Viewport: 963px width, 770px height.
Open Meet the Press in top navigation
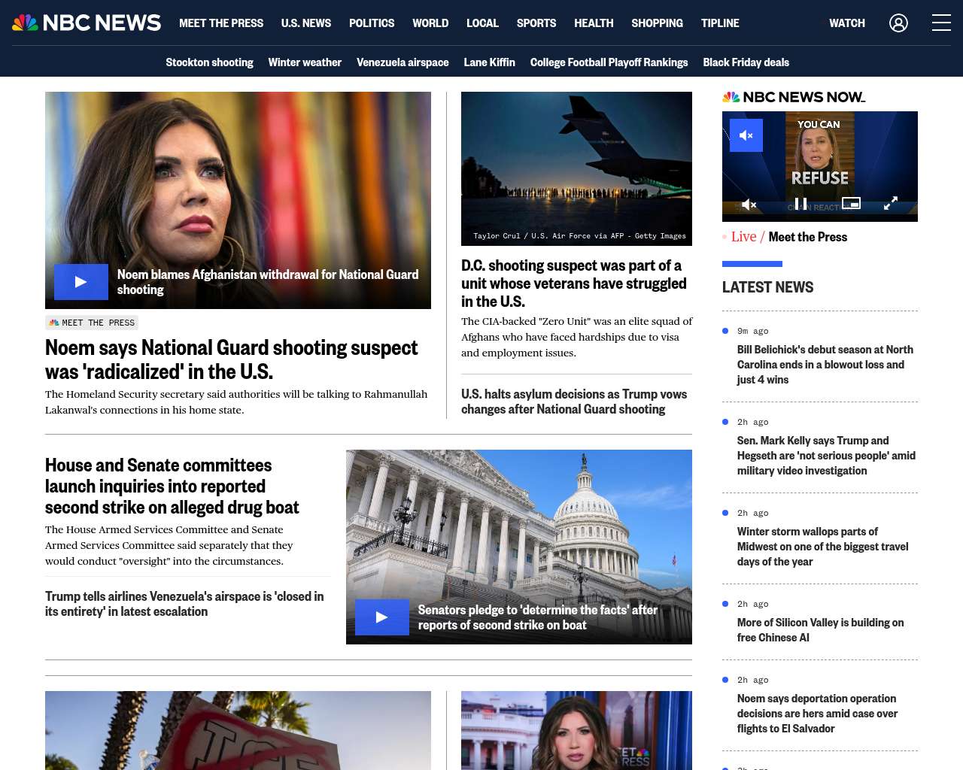pos(221,23)
